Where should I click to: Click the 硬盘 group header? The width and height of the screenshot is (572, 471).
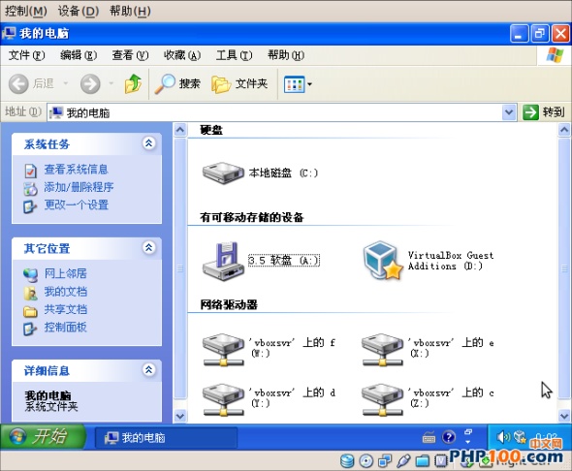click(x=211, y=130)
